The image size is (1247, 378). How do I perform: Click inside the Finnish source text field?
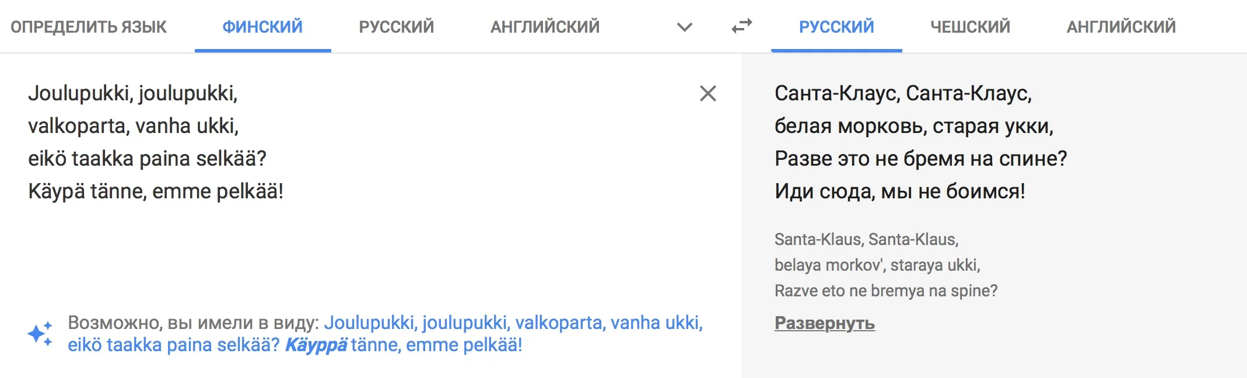(x=350, y=245)
